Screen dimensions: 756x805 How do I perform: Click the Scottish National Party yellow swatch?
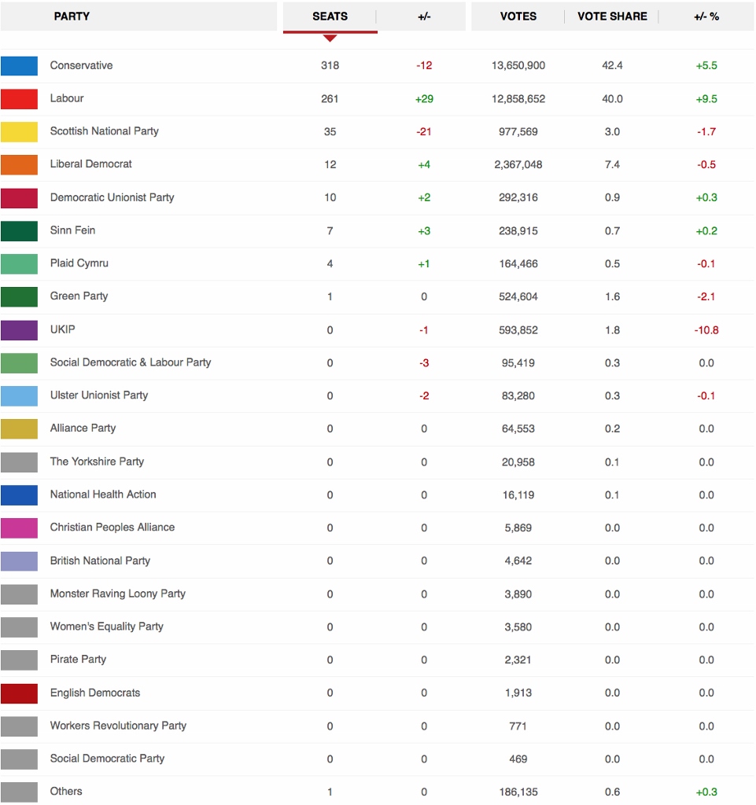click(19, 131)
